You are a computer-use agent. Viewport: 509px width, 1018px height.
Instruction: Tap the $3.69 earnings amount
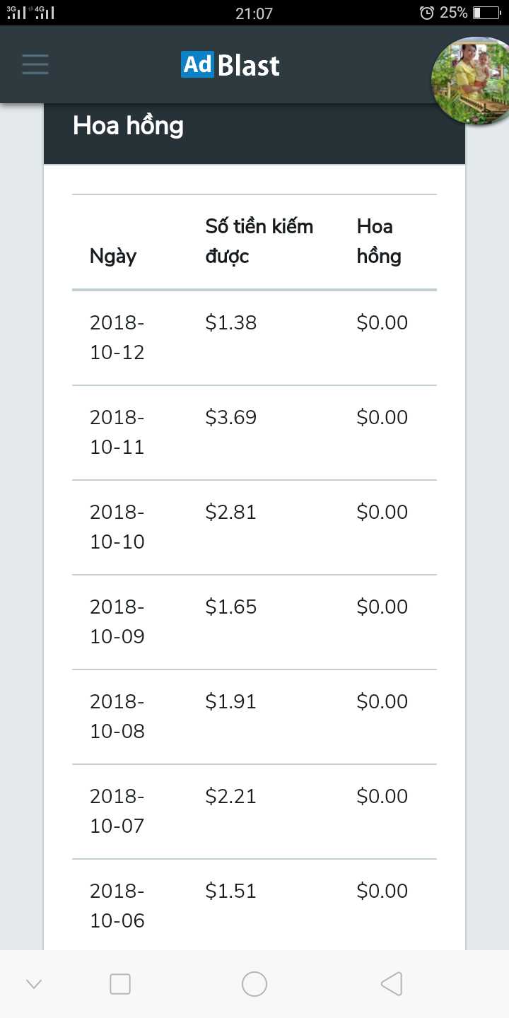231,417
